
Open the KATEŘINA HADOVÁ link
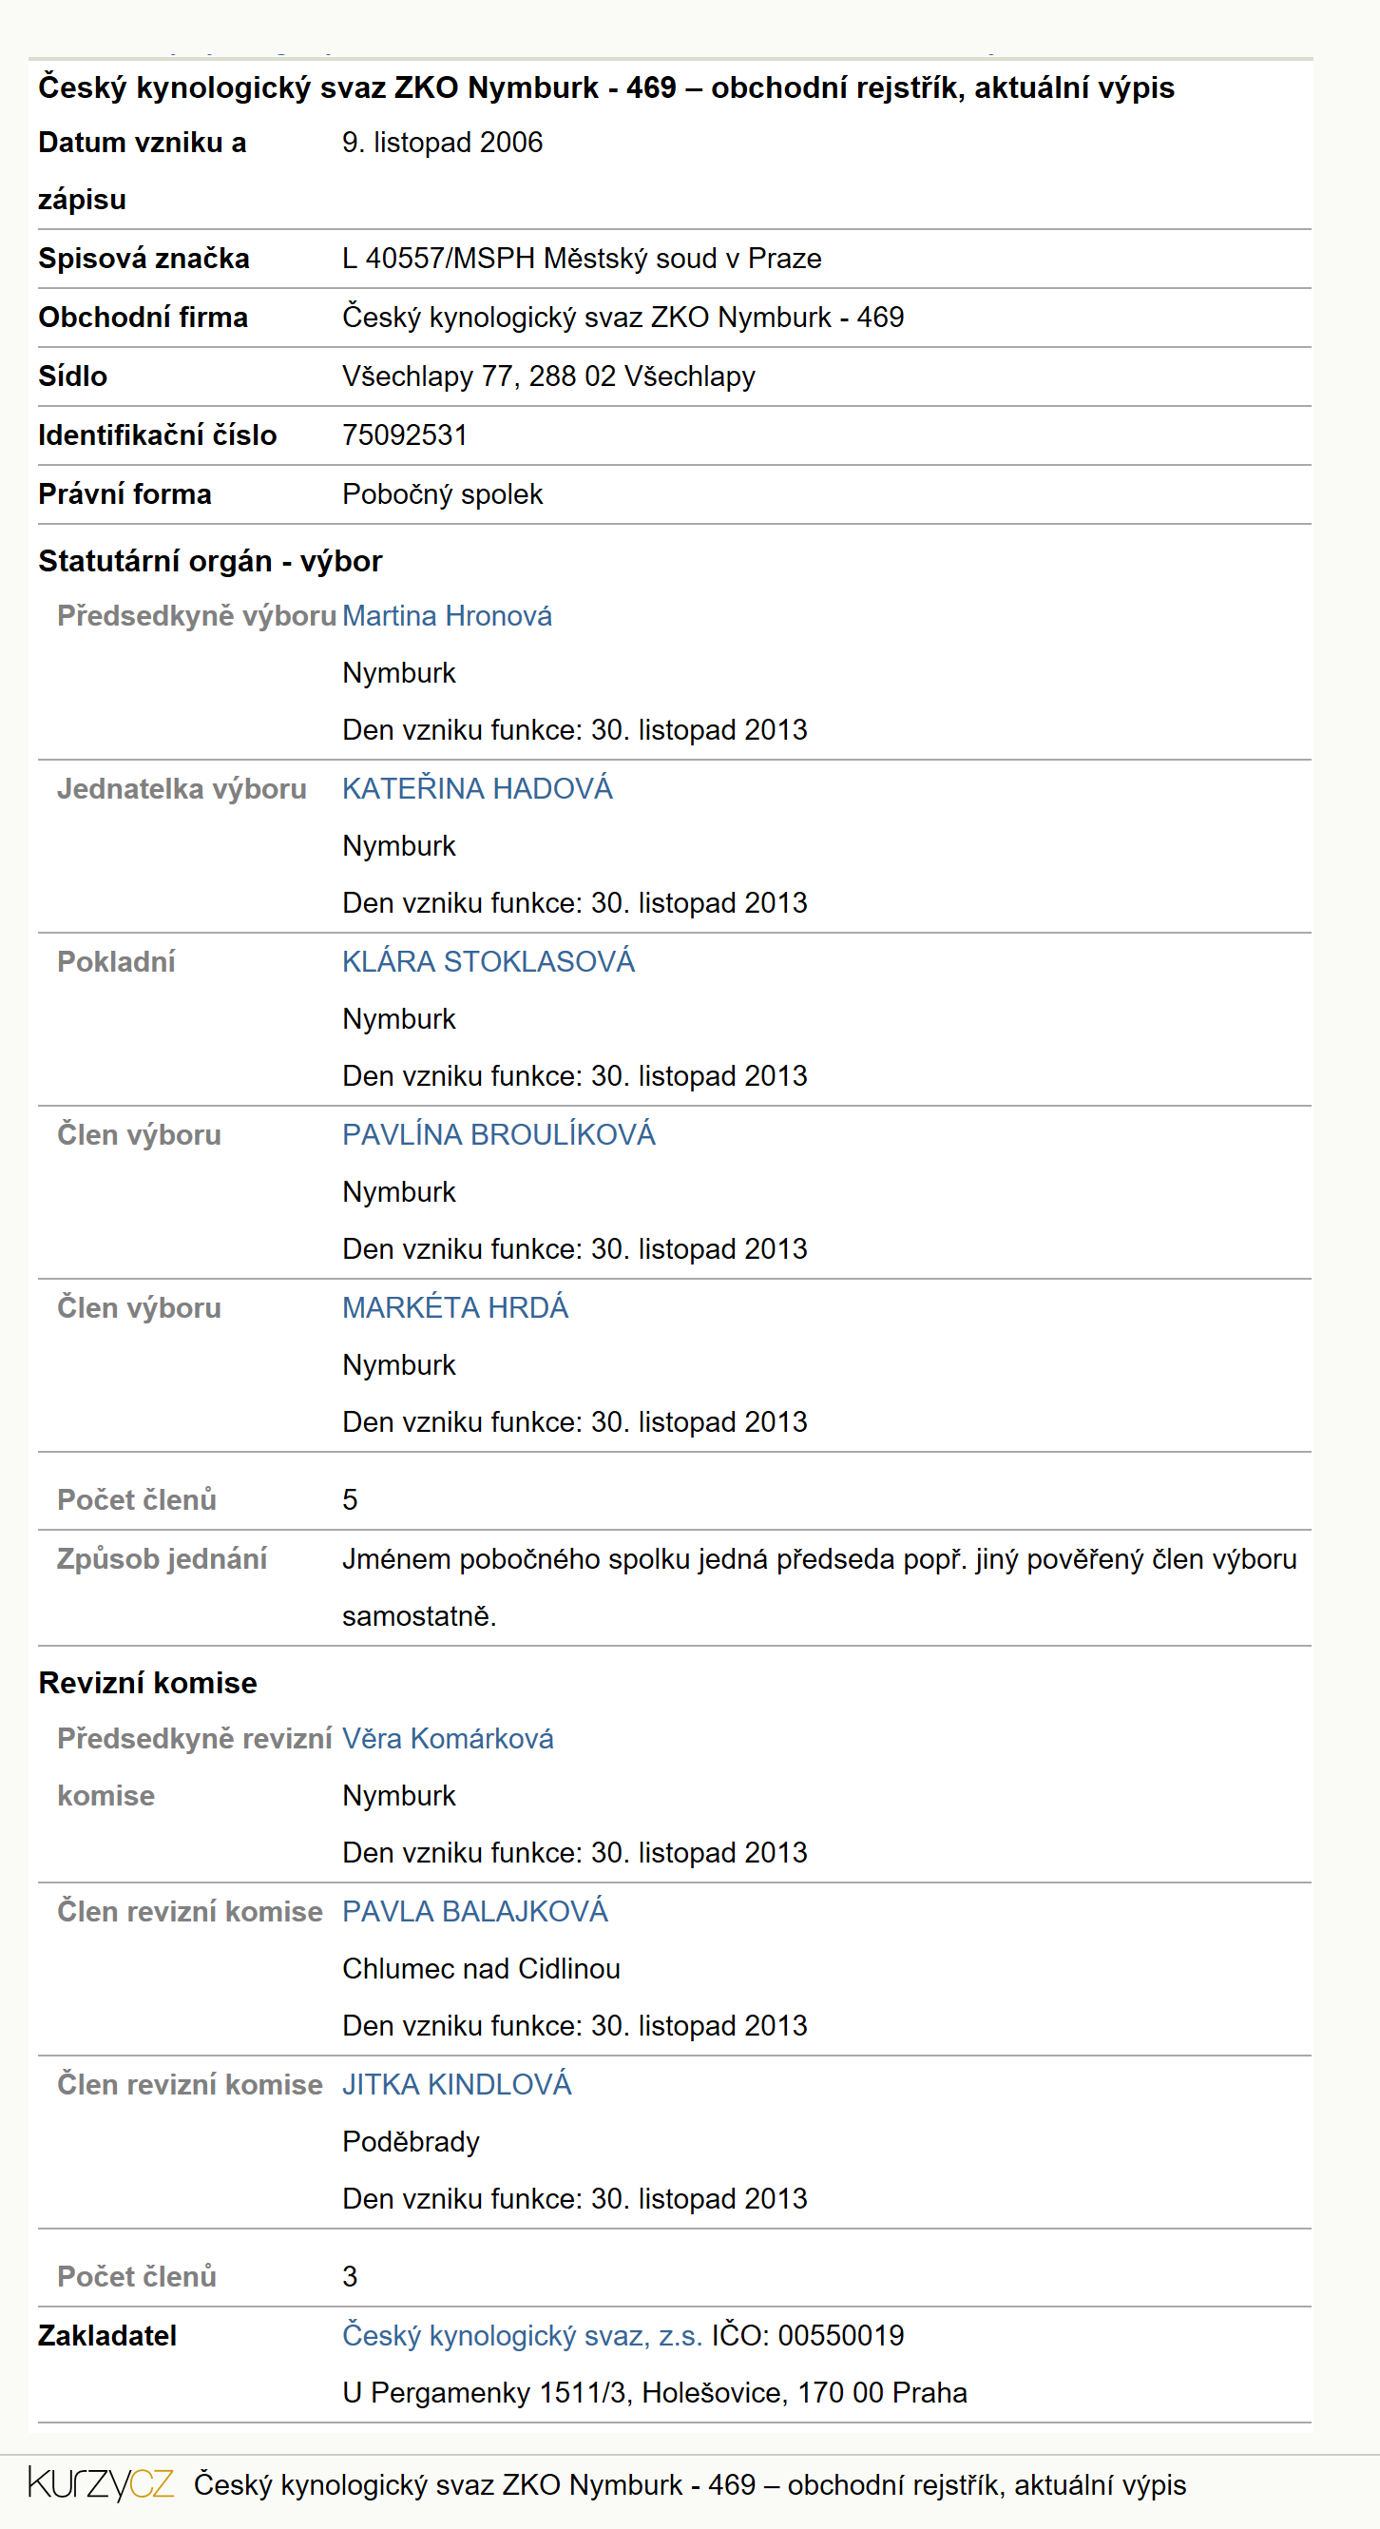pos(477,788)
